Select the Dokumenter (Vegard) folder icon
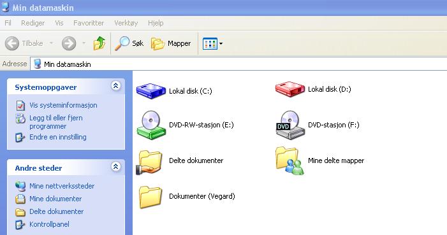The image size is (447, 235). [x=150, y=197]
